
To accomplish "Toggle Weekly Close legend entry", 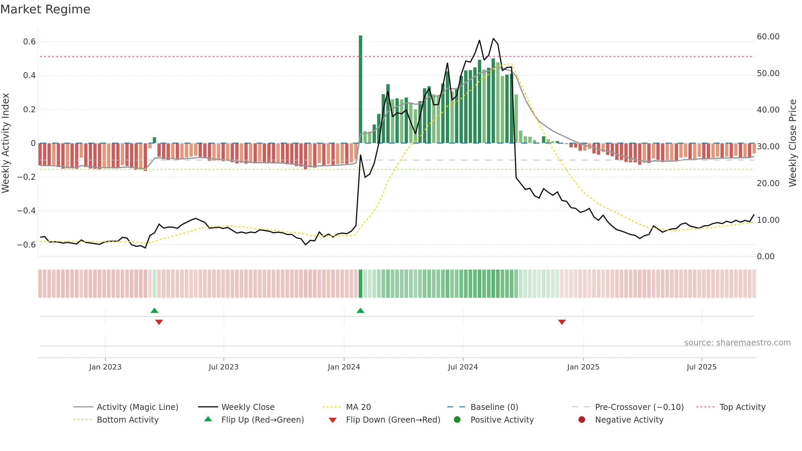I will [x=236, y=407].
